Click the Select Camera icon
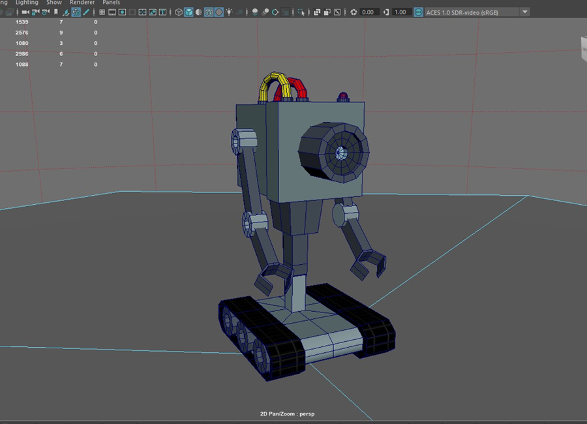Screen dimensions: 587x424 25,12
